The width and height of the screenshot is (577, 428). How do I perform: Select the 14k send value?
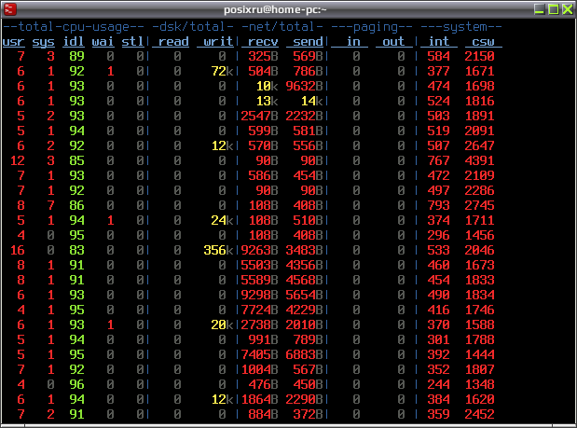[x=311, y=101]
